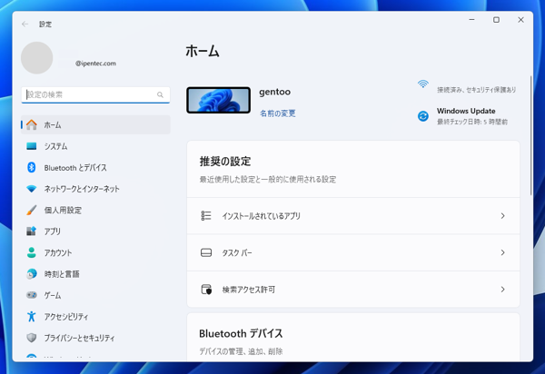This screenshot has width=545, height=374.
Task: Expand 検索アクセス許可 chevron arrow
Action: click(x=502, y=290)
